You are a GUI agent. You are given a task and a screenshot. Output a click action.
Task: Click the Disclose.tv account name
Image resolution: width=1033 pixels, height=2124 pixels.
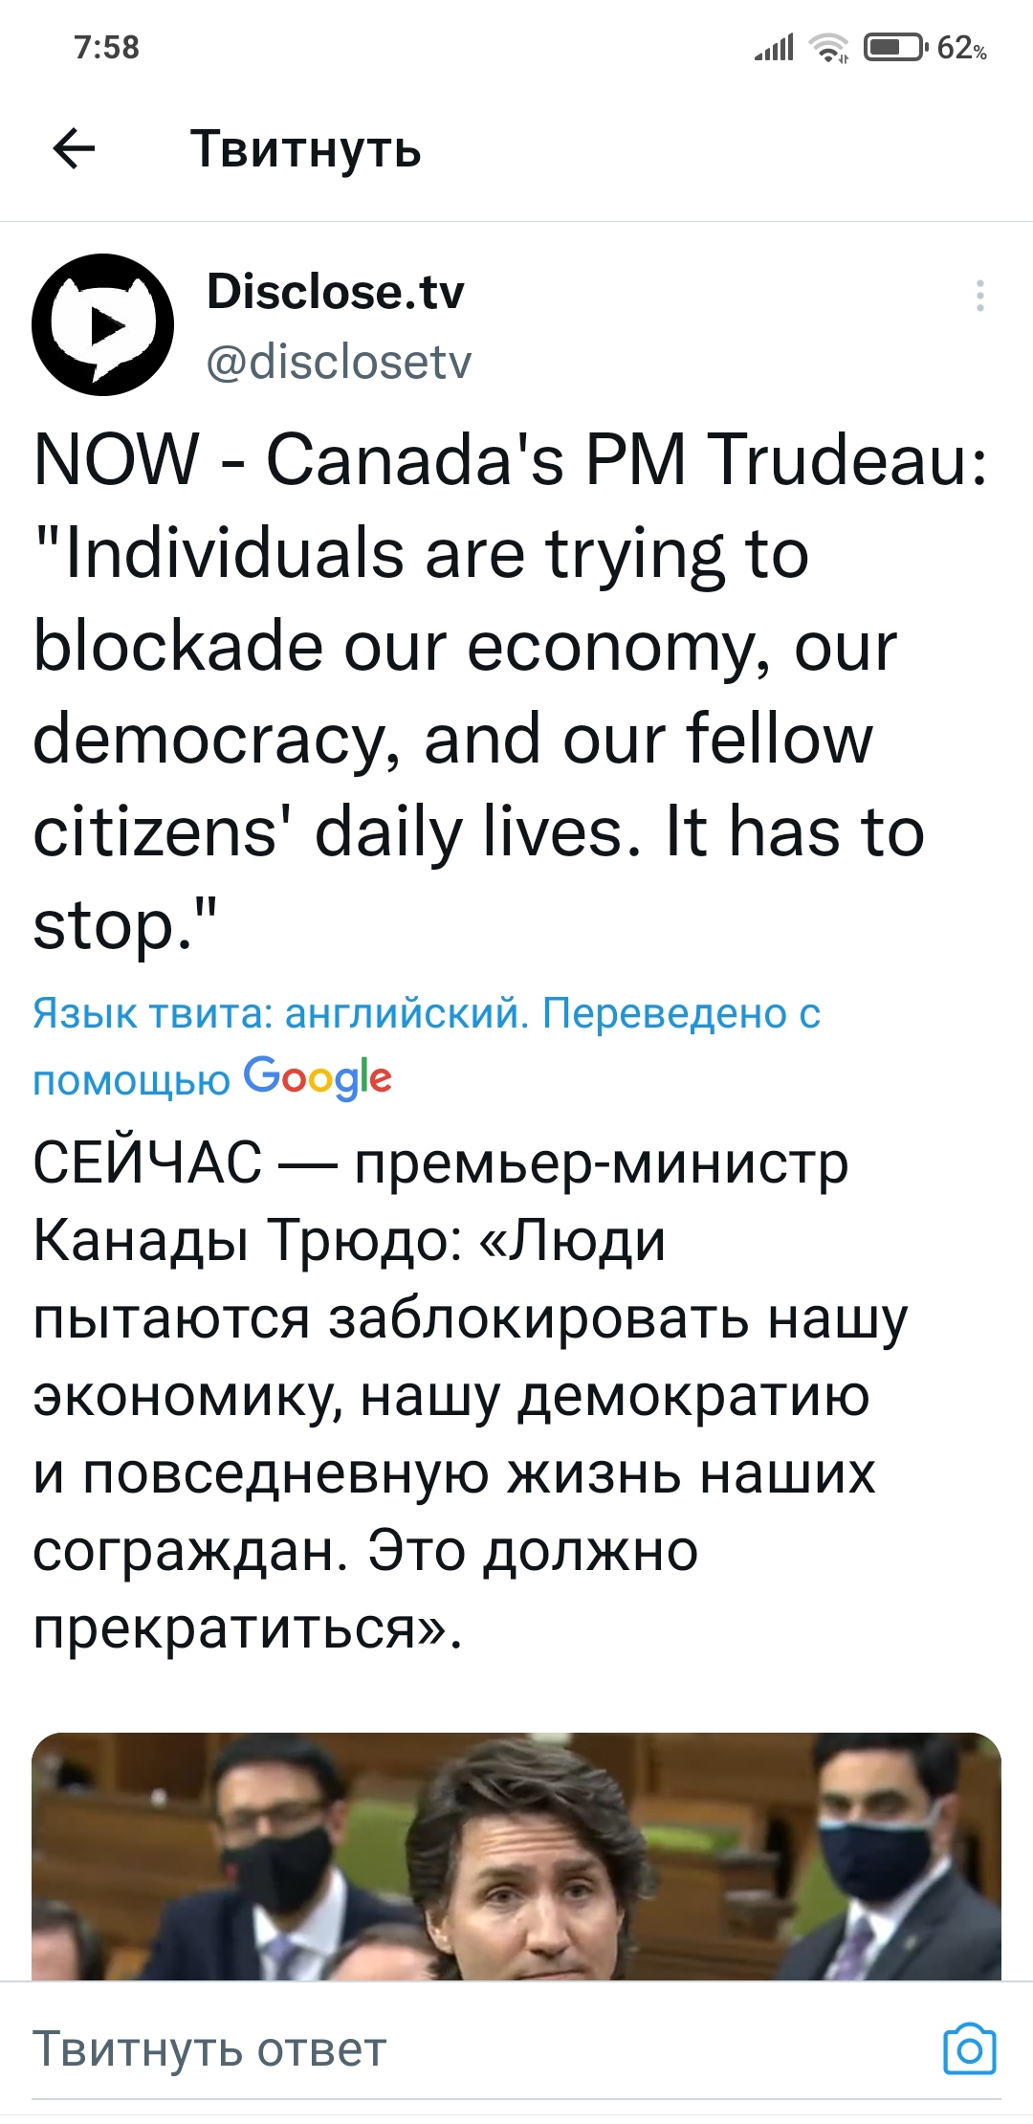[336, 291]
